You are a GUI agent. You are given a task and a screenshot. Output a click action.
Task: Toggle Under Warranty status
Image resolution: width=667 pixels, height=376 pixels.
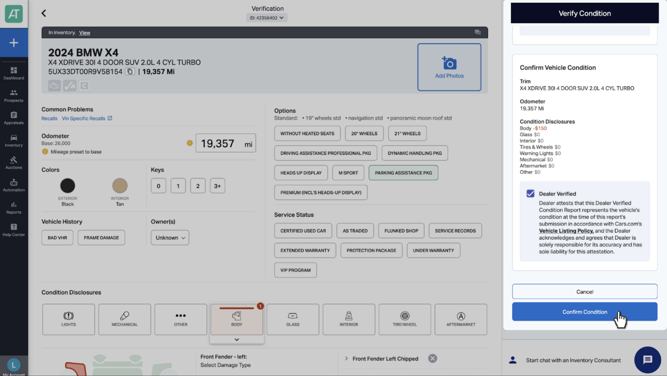click(x=433, y=250)
